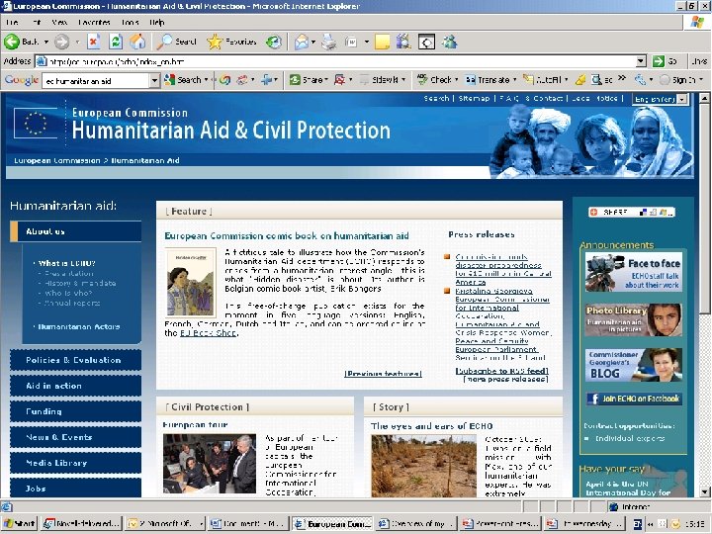Open Jobs sidebar section

[75, 488]
